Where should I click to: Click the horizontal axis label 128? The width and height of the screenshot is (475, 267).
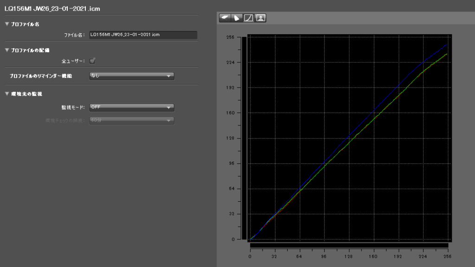[x=348, y=256]
